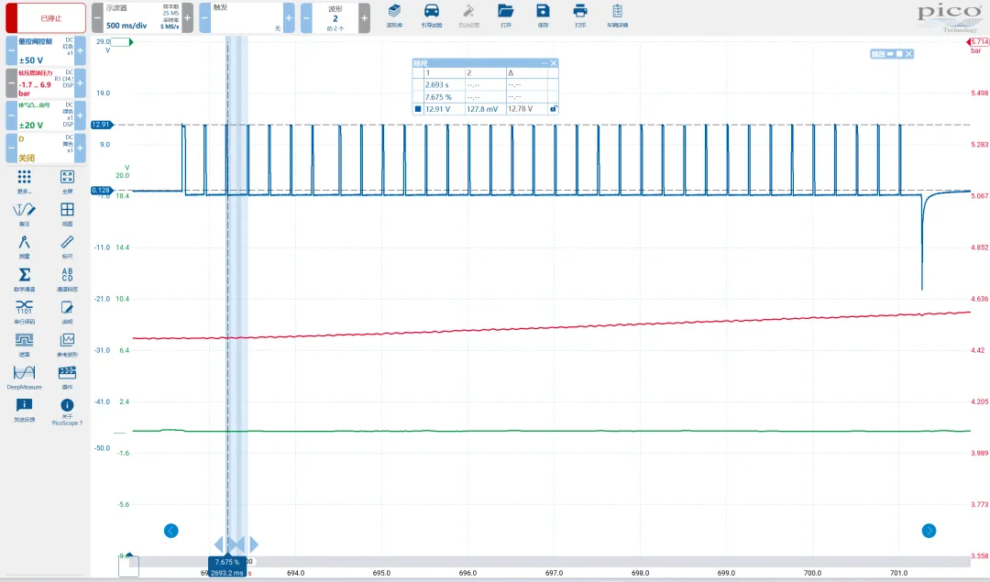This screenshot has width=990, height=582.
Task: Increase the 500 ms/div timebase
Action: tap(187, 17)
